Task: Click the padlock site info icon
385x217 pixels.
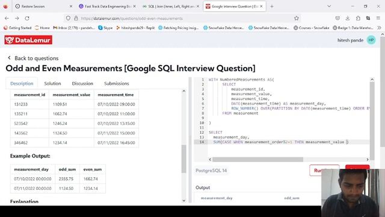Action: pyautogui.click(x=76, y=18)
